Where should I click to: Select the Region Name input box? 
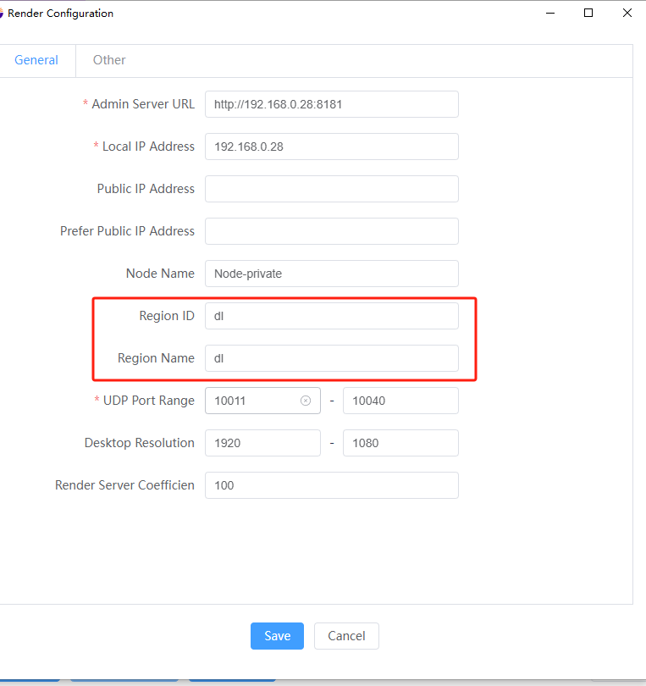point(332,358)
